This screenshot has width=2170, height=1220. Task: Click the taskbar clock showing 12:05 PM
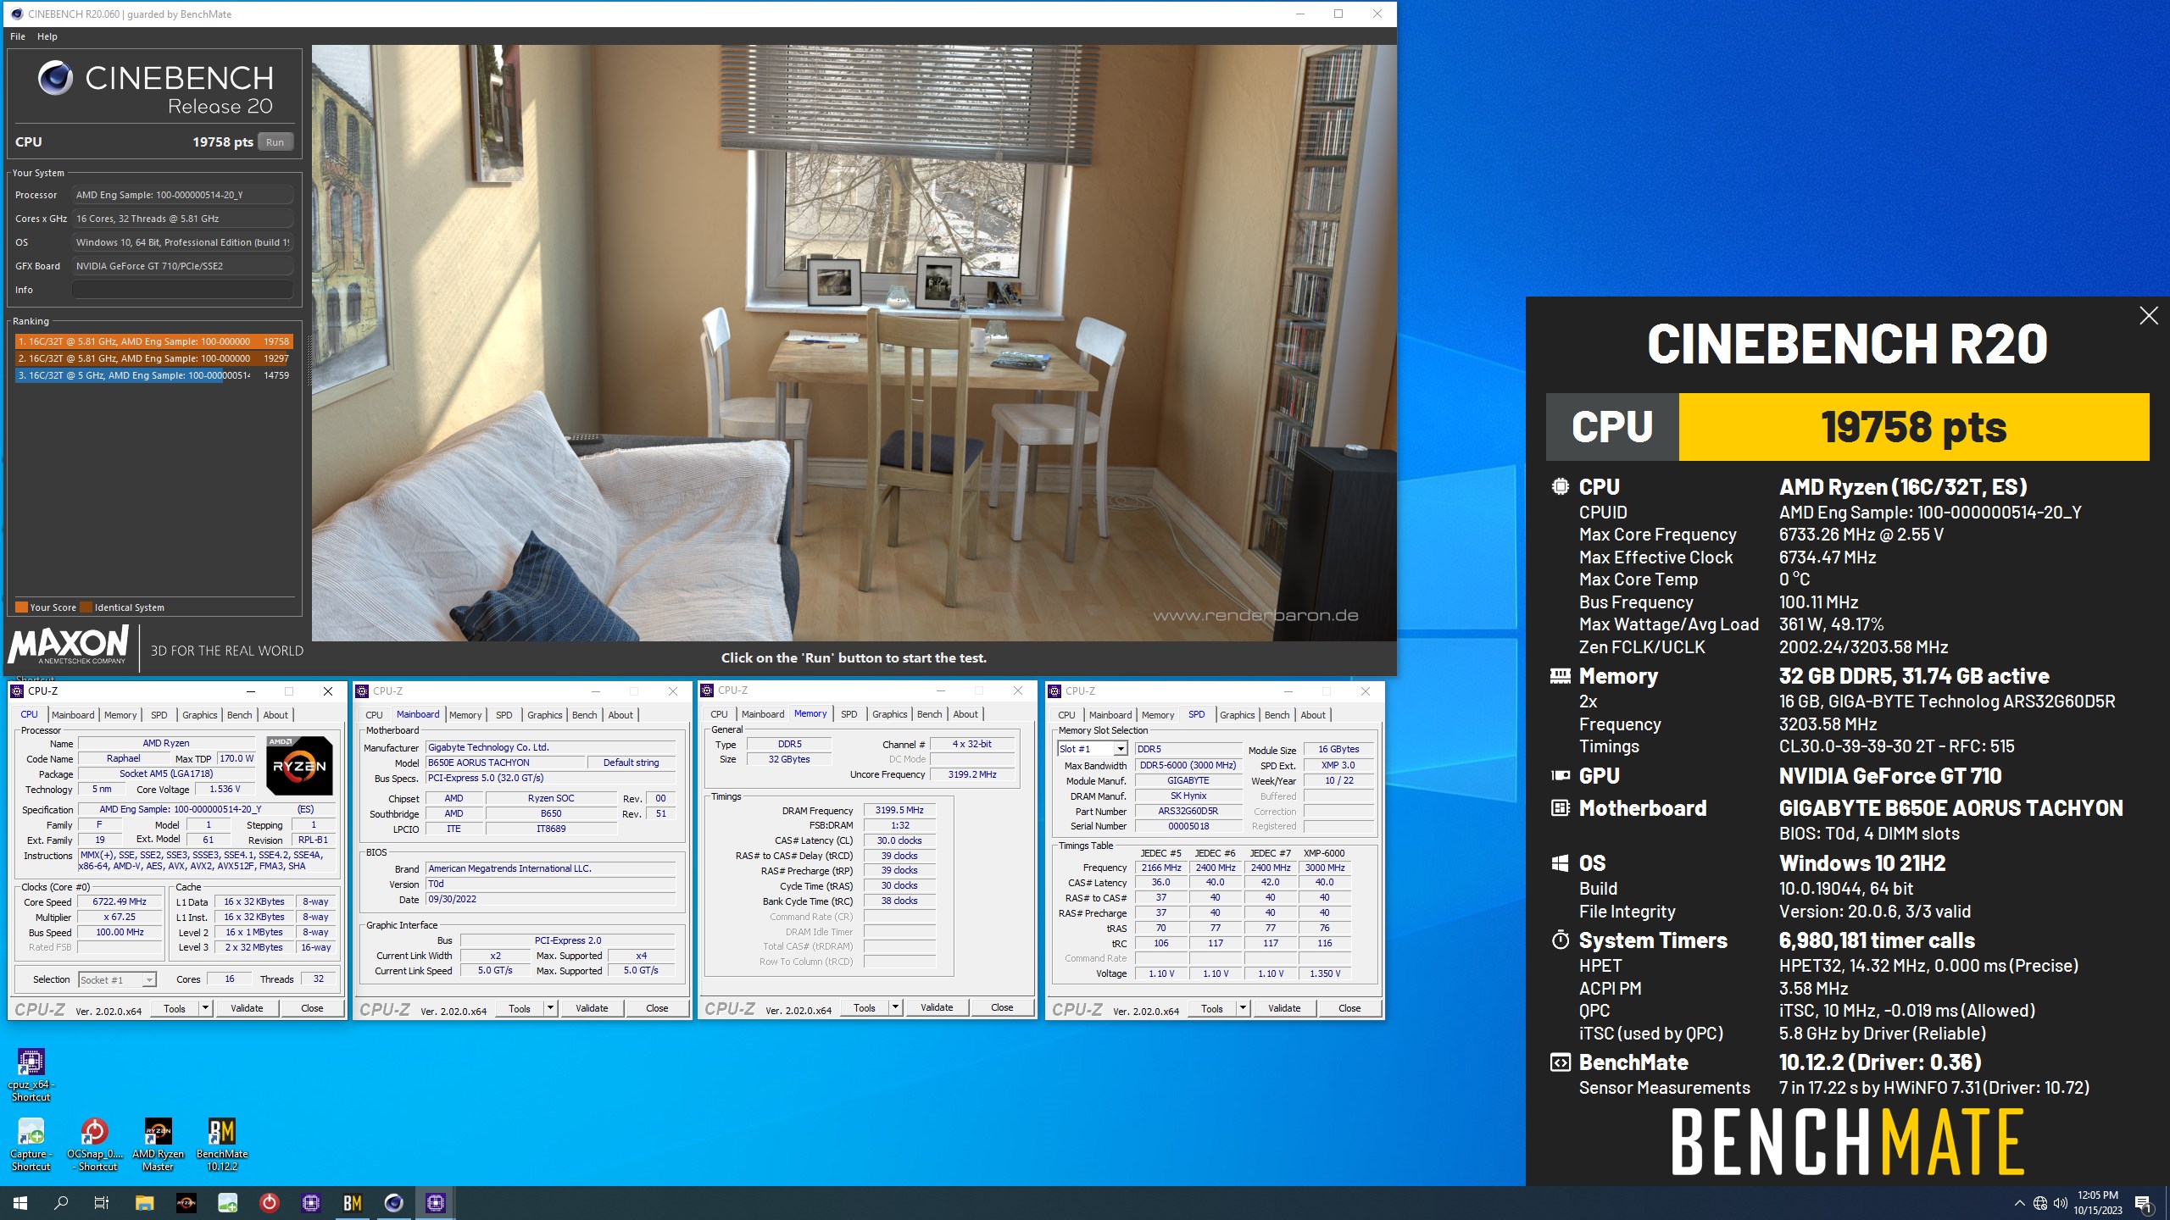click(x=2098, y=1203)
